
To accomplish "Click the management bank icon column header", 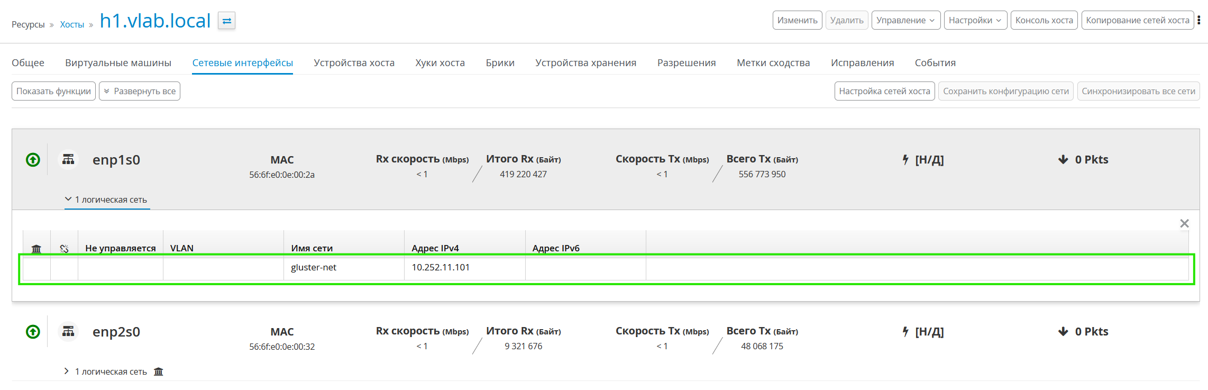I will (x=36, y=249).
